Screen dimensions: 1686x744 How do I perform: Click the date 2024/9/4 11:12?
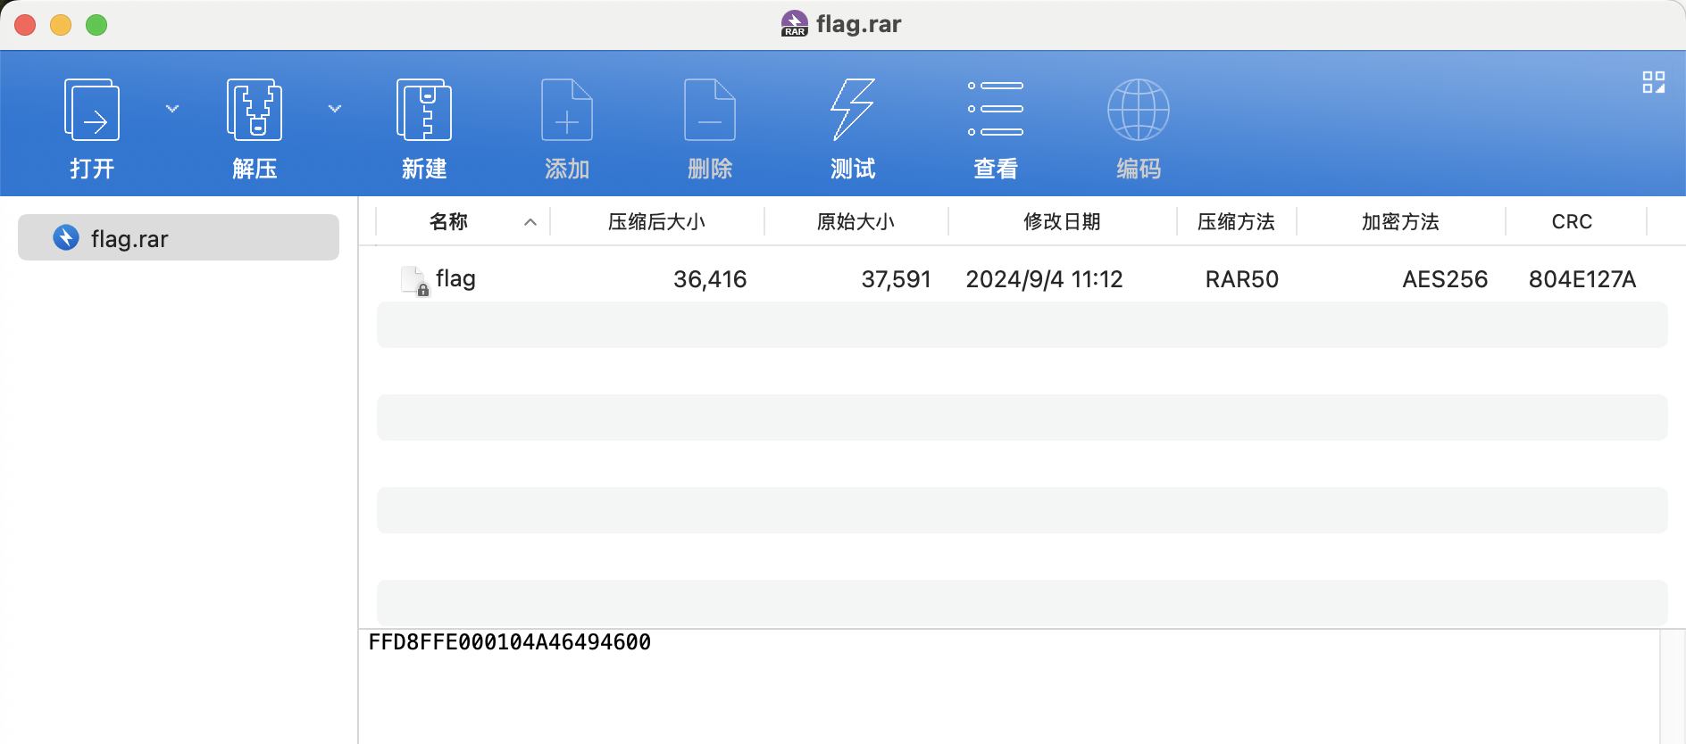pos(1044,279)
